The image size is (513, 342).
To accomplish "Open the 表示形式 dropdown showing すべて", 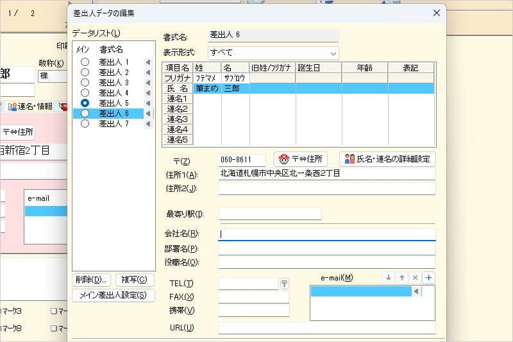I will [x=273, y=53].
